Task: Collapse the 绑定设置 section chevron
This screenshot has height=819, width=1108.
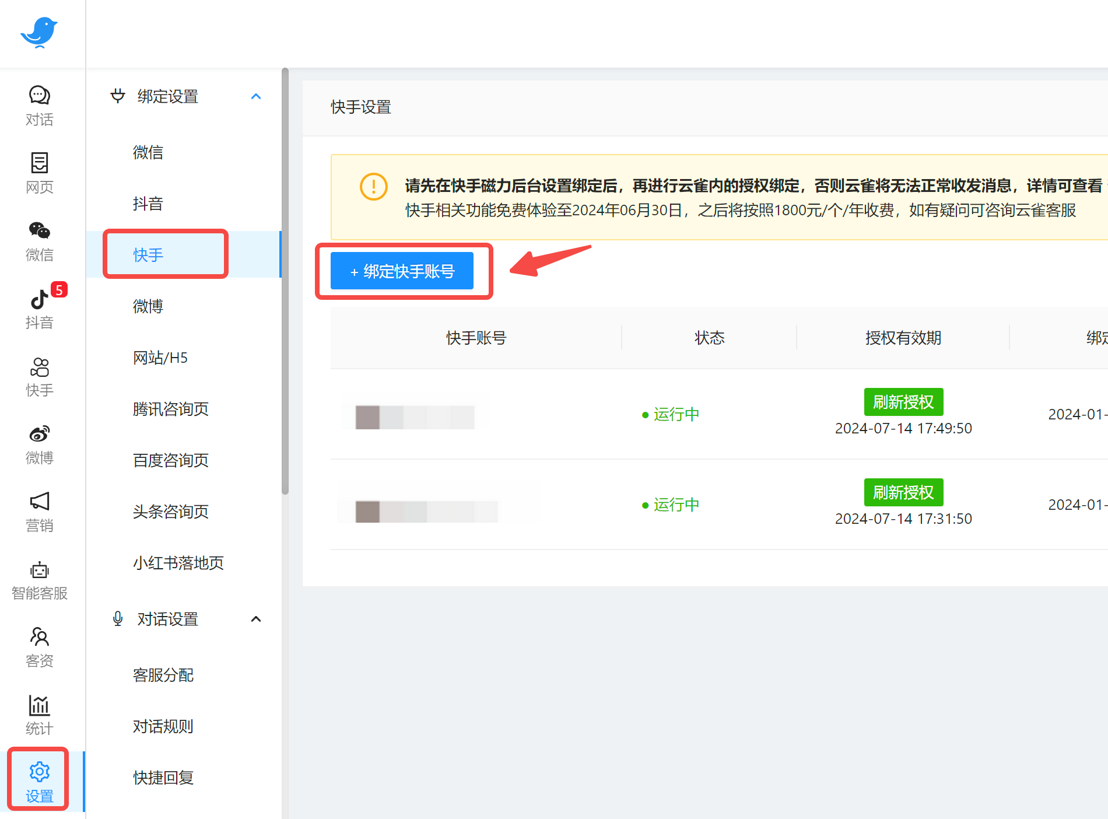Action: pyautogui.click(x=256, y=96)
